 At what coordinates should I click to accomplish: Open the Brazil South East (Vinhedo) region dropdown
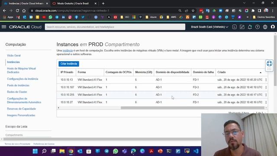pos(209,27)
